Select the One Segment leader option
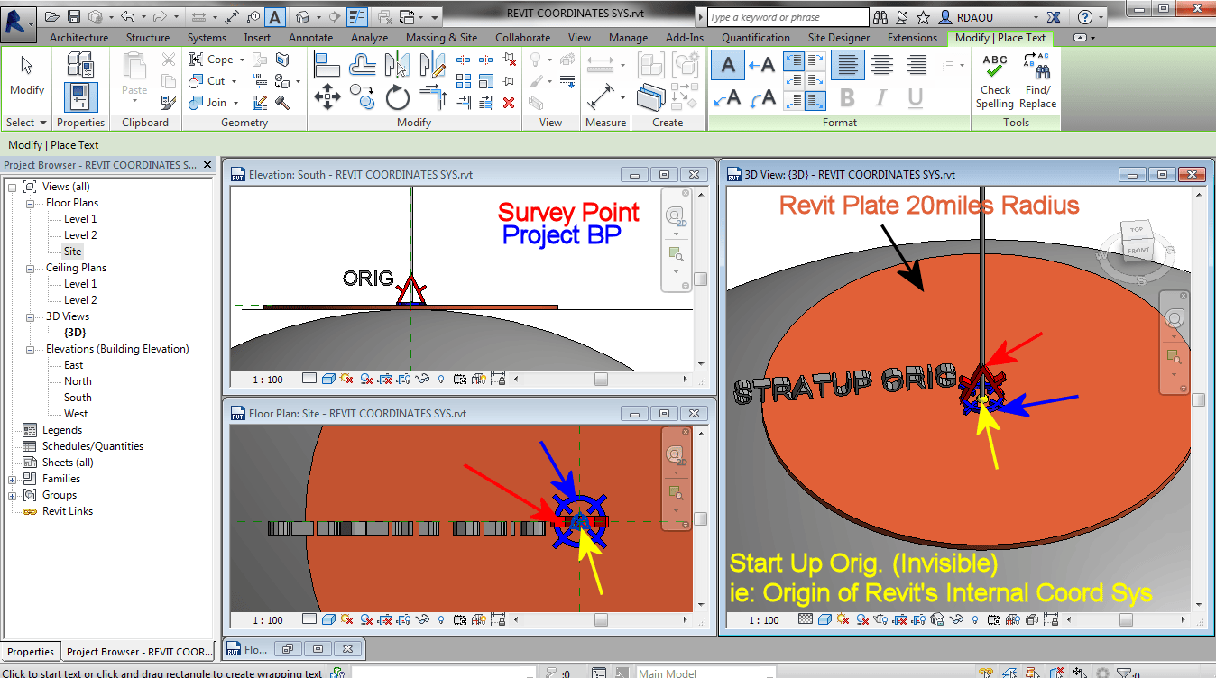1216x678 pixels. [761, 65]
